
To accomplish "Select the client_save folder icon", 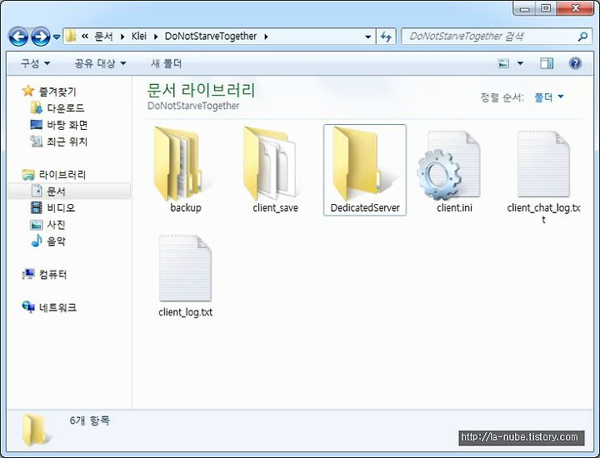I will (269, 163).
